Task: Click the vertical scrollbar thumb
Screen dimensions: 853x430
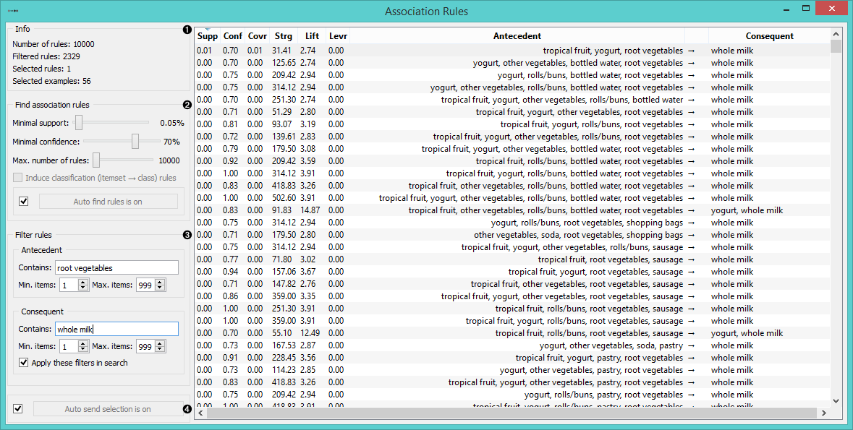Action: point(836,46)
